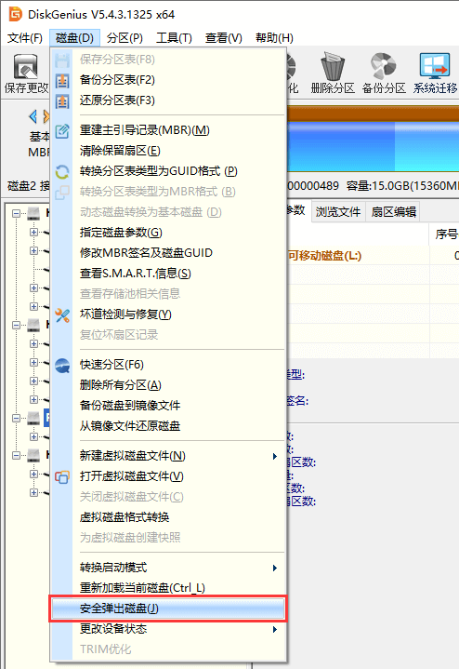This screenshot has height=669, width=459.
Task: Open the 分区(P) menu
Action: [125, 38]
